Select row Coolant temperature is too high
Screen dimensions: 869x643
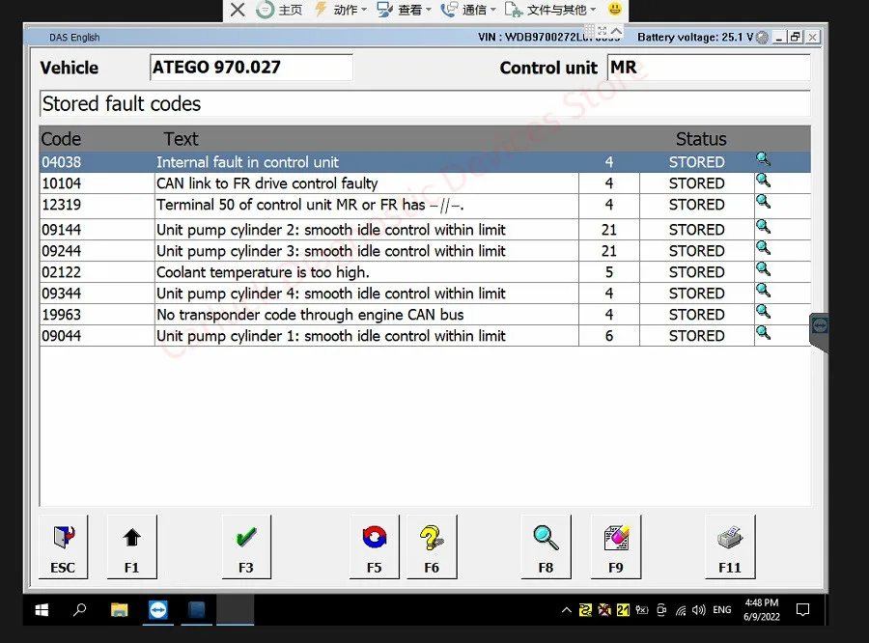coord(425,272)
